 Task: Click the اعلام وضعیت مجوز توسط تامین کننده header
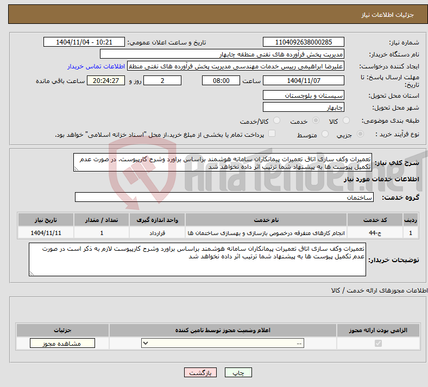(x=223, y=330)
